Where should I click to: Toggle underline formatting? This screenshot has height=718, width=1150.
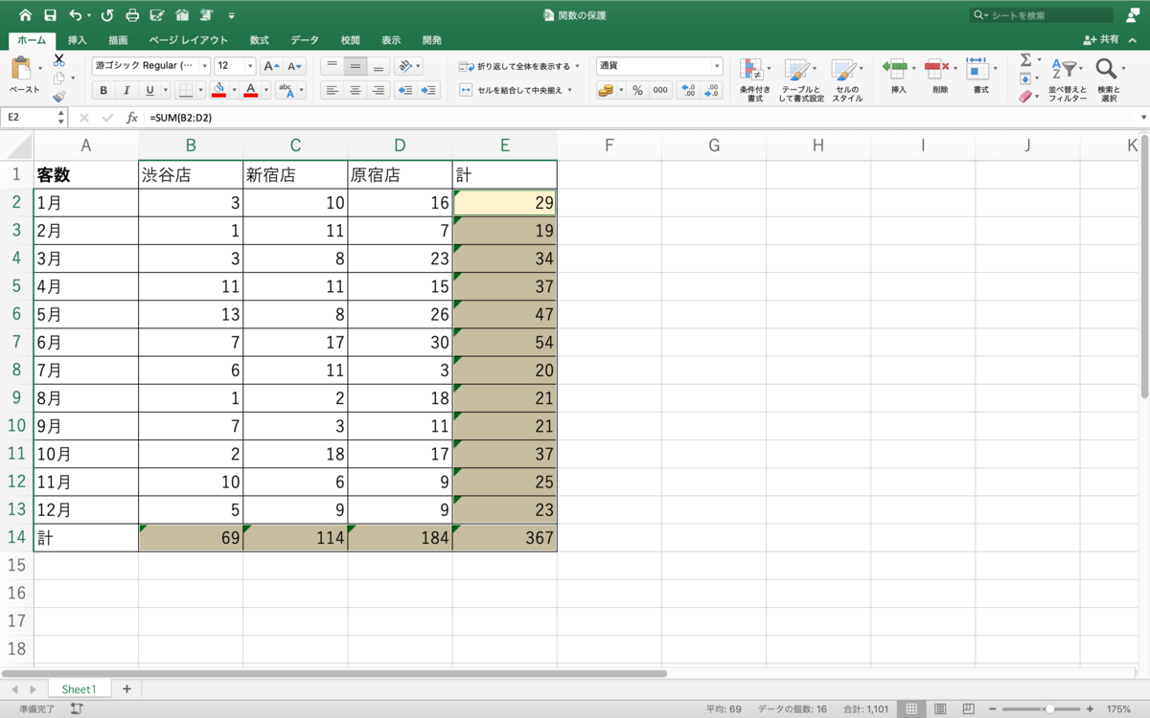point(149,90)
